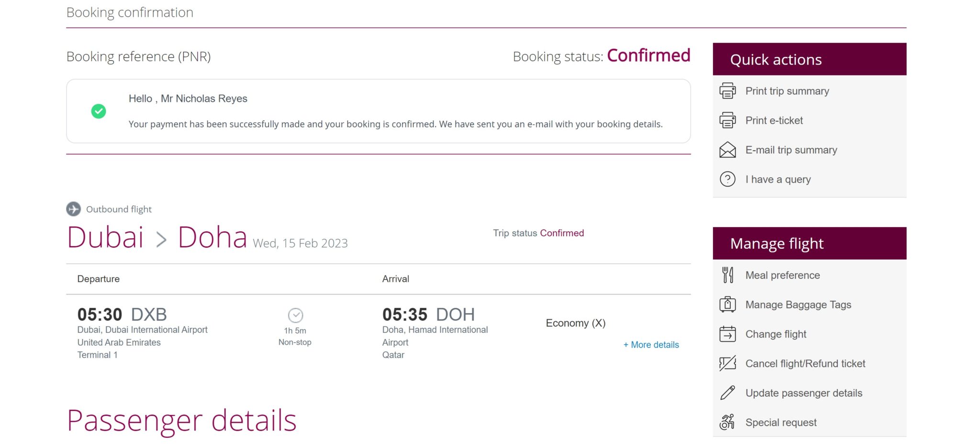Viewport: 980px width, 447px height.
Task: Click the Trip status 'Confirmed' text
Action: tap(562, 233)
